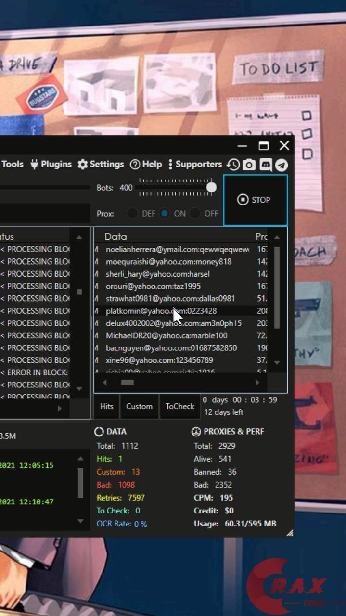Click the question mark Help icon
346x616 pixels.
pyautogui.click(x=135, y=164)
